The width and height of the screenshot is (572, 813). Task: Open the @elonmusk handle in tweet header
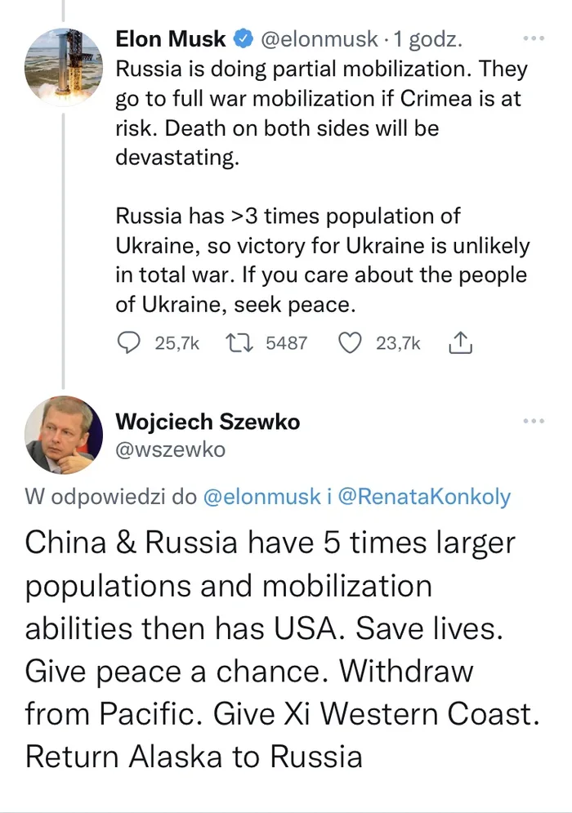[x=319, y=39]
